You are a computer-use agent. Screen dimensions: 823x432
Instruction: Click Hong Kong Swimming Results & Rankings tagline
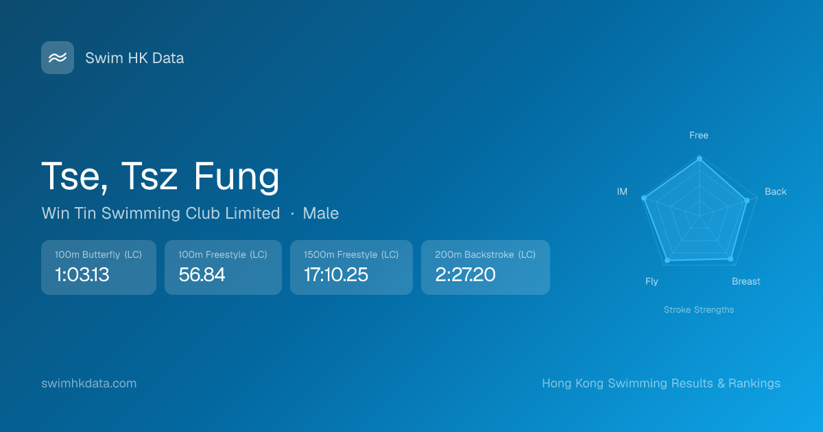coord(661,383)
